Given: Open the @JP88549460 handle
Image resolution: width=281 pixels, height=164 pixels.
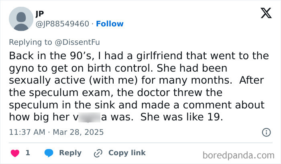Looking at the screenshot, I should tap(63, 24).
